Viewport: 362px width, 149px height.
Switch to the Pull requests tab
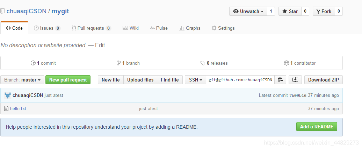[92, 28]
